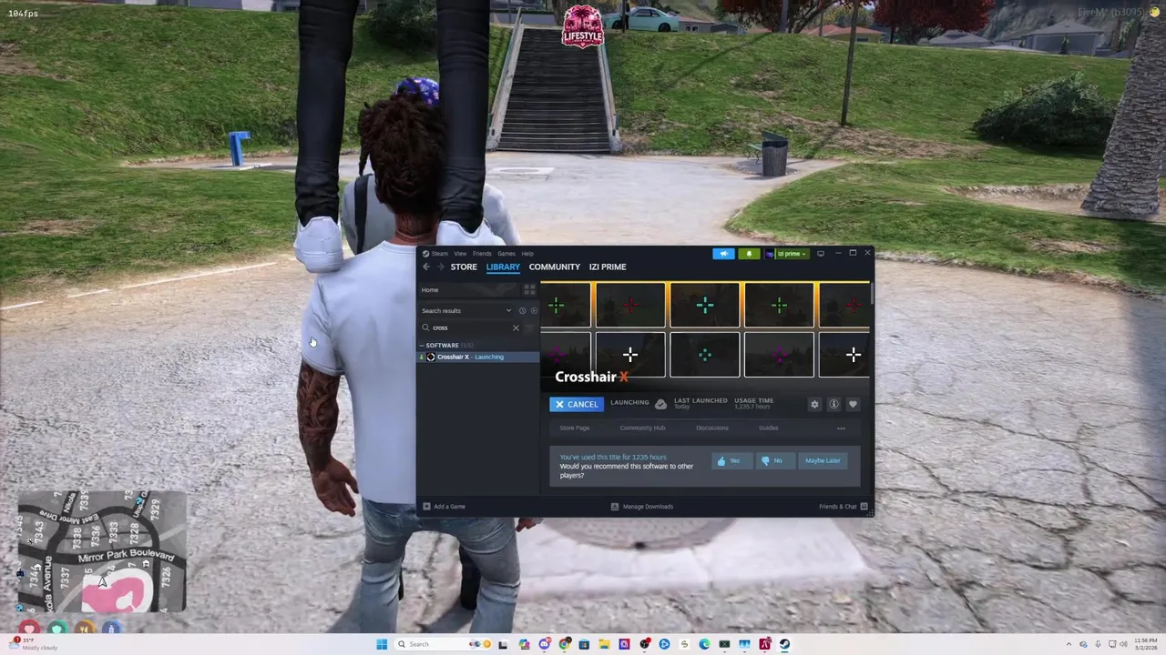The image size is (1166, 655).
Task: Open the Windows Start menu
Action: coord(382,644)
